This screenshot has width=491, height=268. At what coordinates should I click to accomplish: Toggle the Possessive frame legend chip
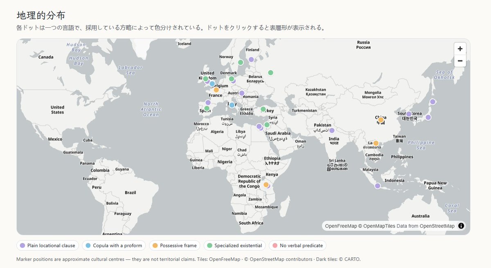(x=175, y=246)
